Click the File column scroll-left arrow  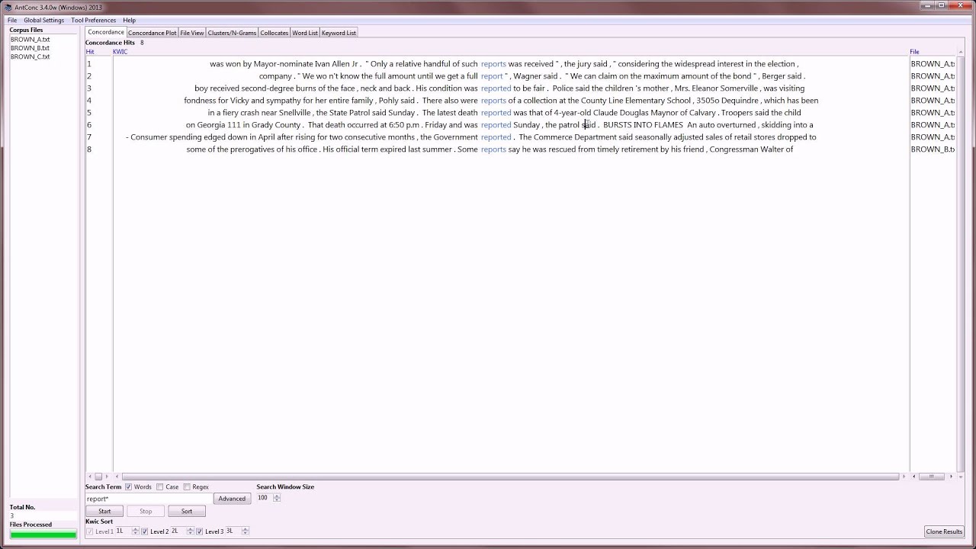tap(913, 477)
